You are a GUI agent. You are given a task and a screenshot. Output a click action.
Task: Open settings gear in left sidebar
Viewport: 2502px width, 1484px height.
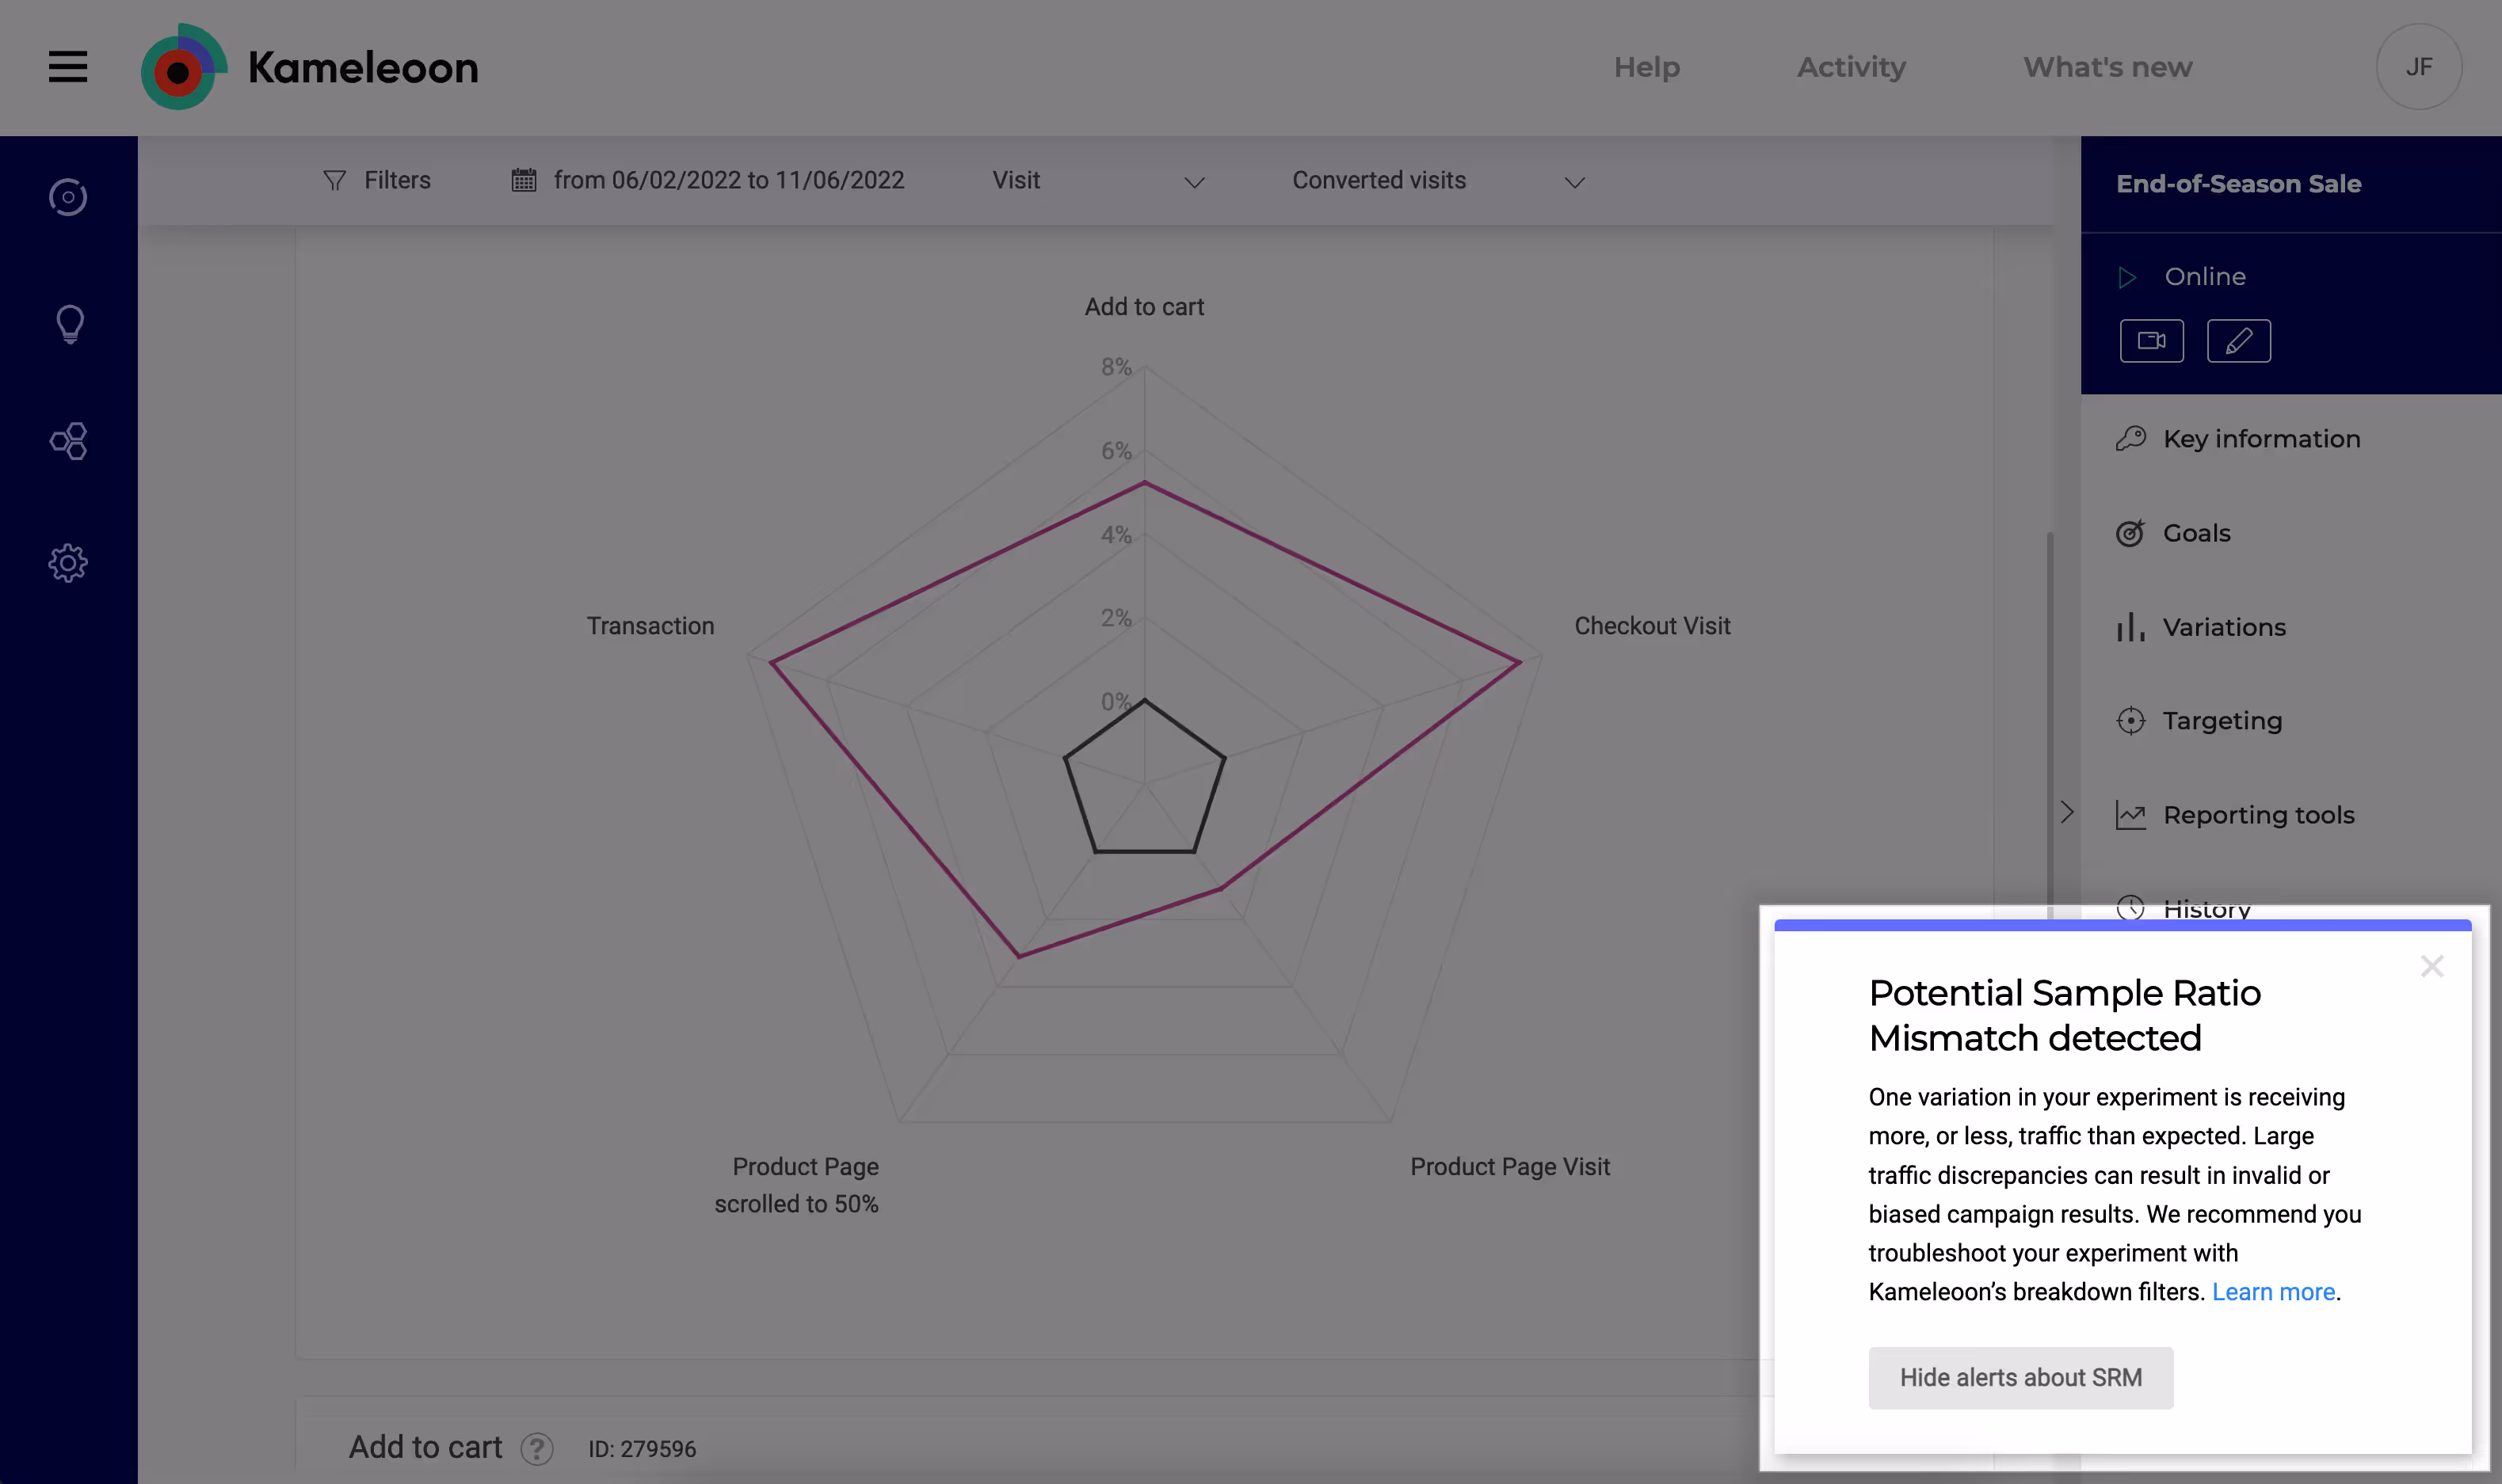(68, 563)
